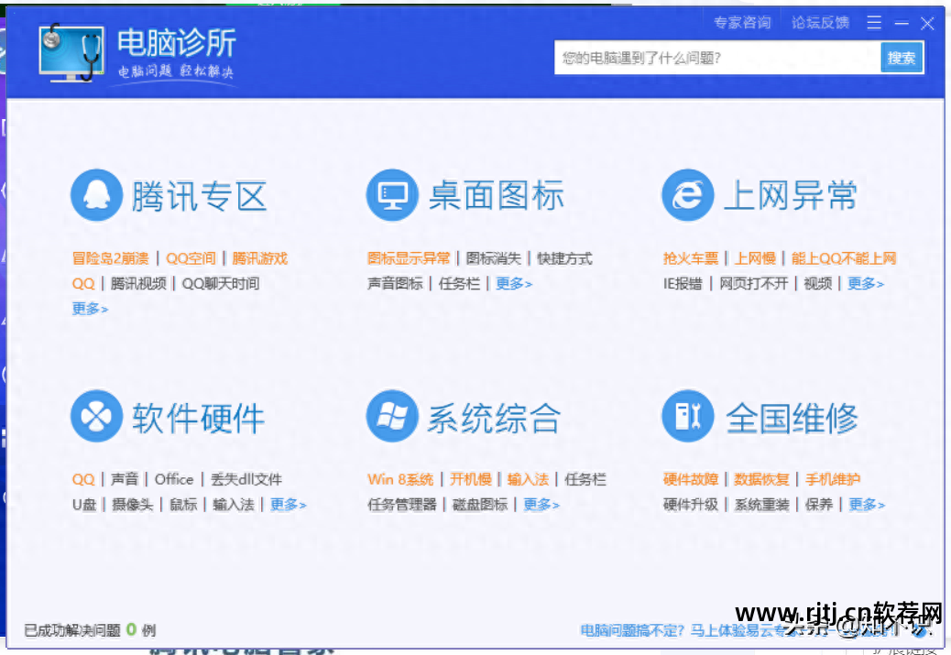This screenshot has height=655, width=951.
Task: Click the monitor icon beside 桌面图标
Action: 391,194
